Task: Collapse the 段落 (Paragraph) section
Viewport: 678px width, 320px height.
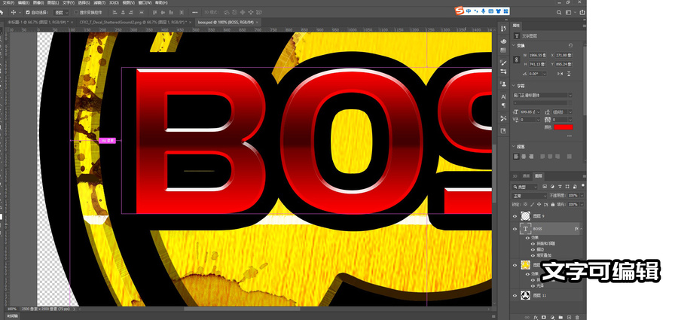Action: pos(514,147)
